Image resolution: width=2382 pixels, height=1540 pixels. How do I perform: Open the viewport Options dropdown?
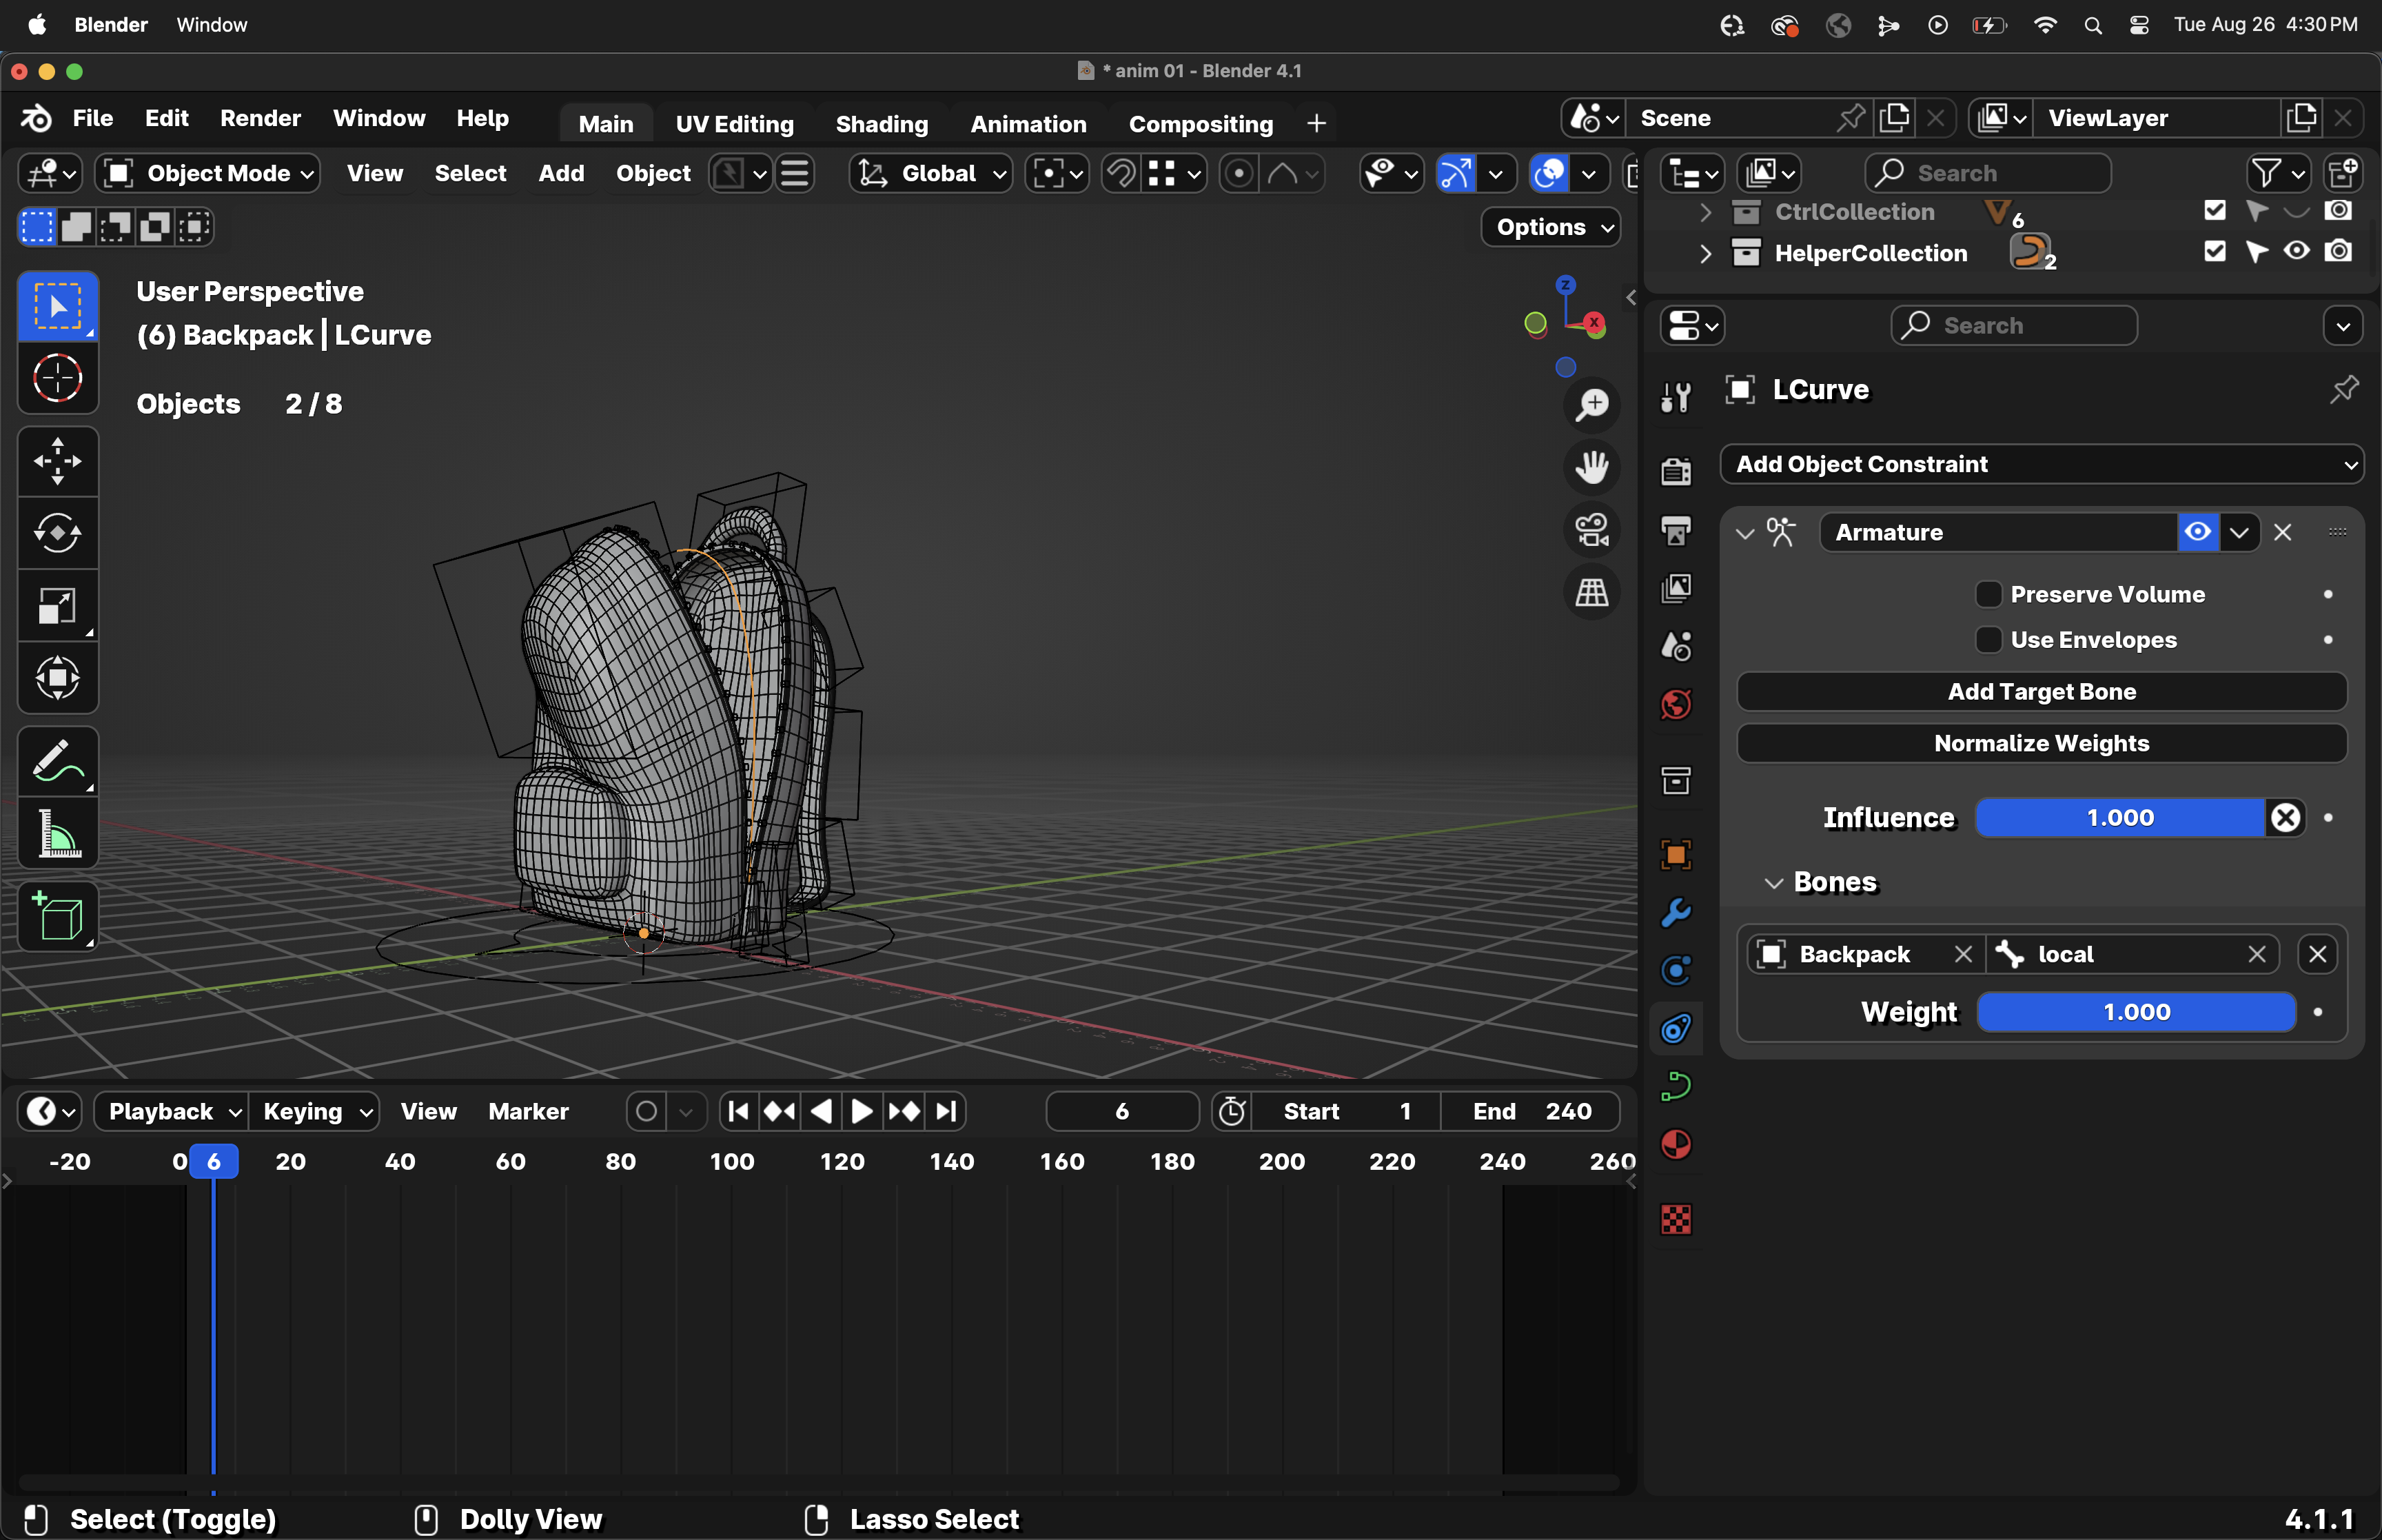[1551, 227]
